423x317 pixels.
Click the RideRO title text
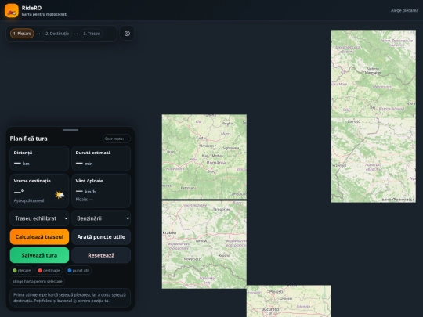pyautogui.click(x=31, y=8)
